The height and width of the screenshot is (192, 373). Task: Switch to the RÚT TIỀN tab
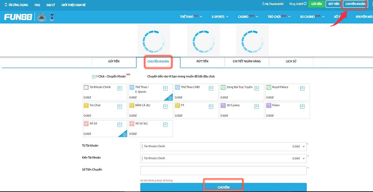pos(202,61)
